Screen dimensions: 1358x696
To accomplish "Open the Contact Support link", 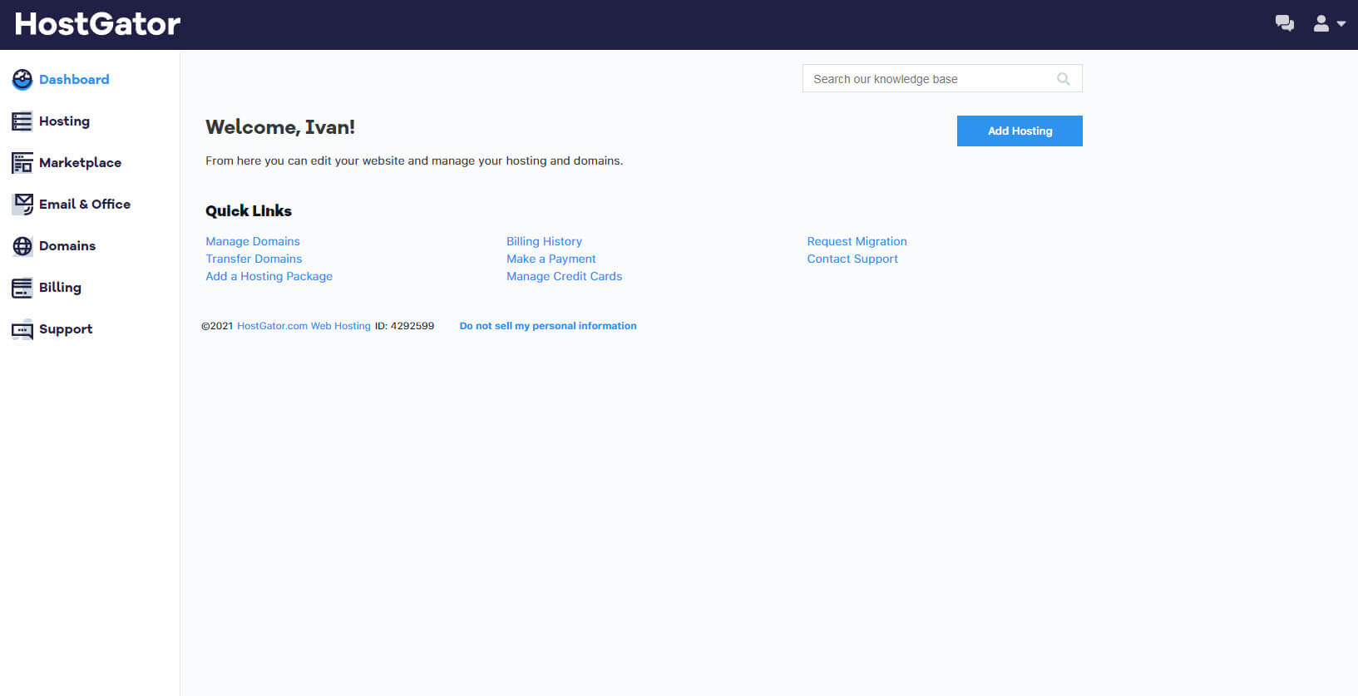I will tap(852, 259).
